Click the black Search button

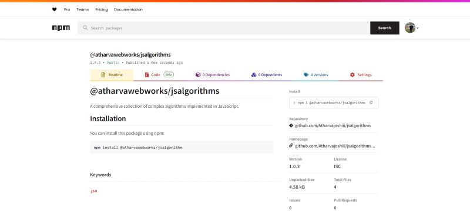point(385,28)
